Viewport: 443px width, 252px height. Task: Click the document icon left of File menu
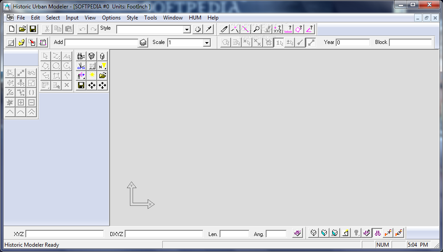click(10, 17)
